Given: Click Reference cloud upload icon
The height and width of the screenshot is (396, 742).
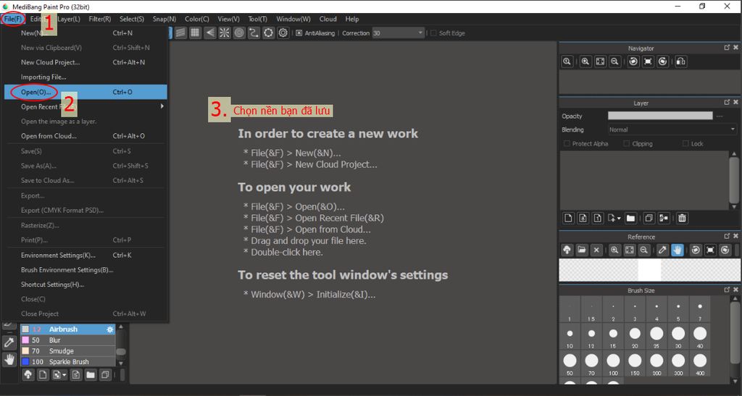Looking at the screenshot, I should pos(567,250).
